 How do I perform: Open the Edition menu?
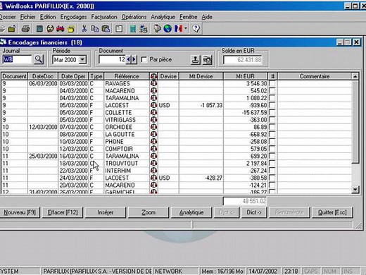point(48,17)
